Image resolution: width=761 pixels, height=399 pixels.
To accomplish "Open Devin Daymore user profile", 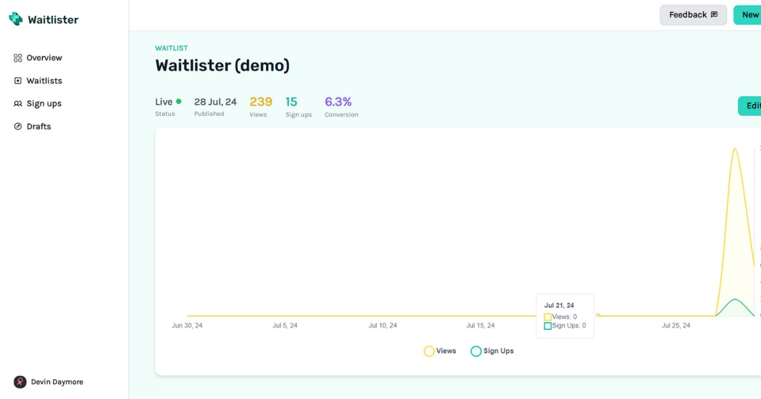I will pyautogui.click(x=49, y=382).
